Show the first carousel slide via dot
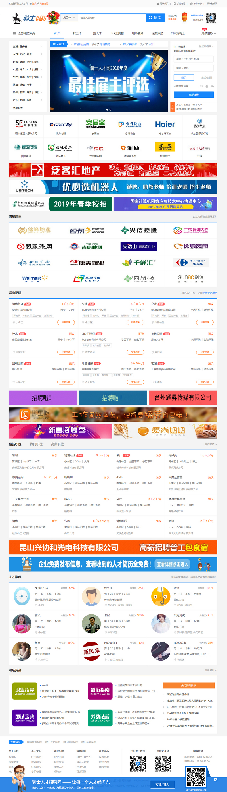 tap(107, 110)
